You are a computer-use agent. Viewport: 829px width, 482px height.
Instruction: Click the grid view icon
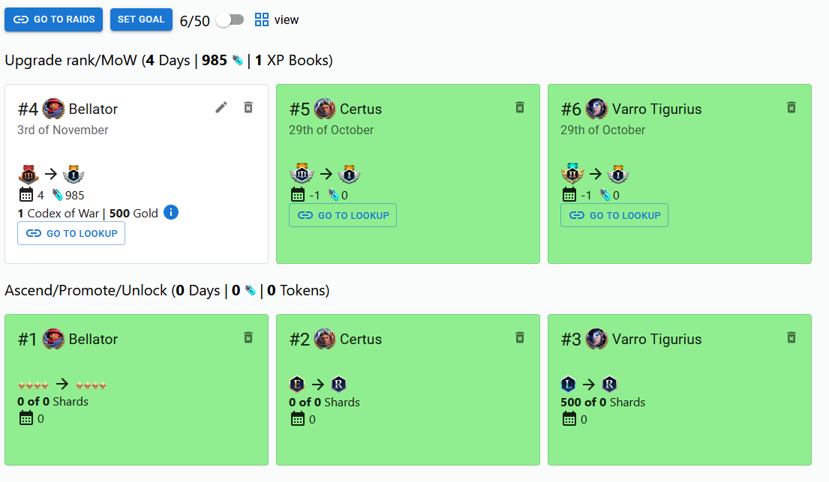pos(262,20)
